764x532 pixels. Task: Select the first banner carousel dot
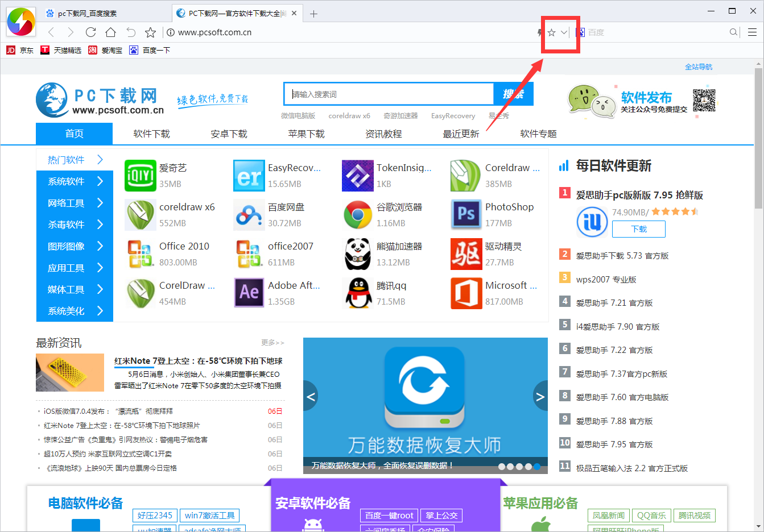[502, 466]
